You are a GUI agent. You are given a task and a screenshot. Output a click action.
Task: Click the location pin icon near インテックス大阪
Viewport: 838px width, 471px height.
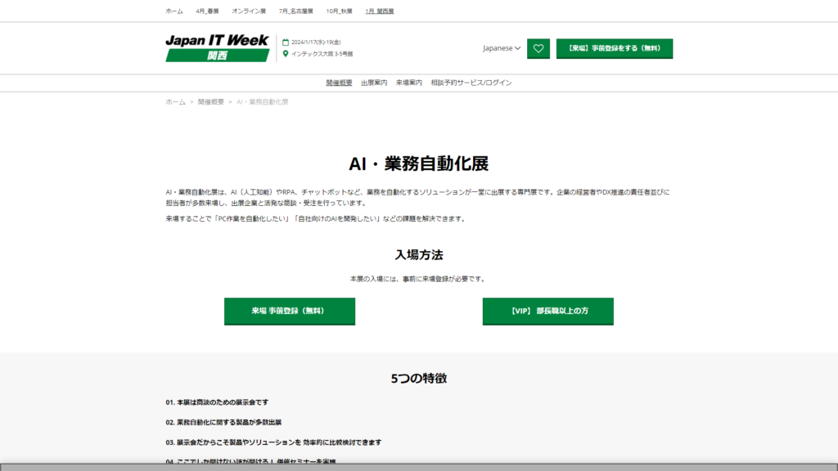286,53
